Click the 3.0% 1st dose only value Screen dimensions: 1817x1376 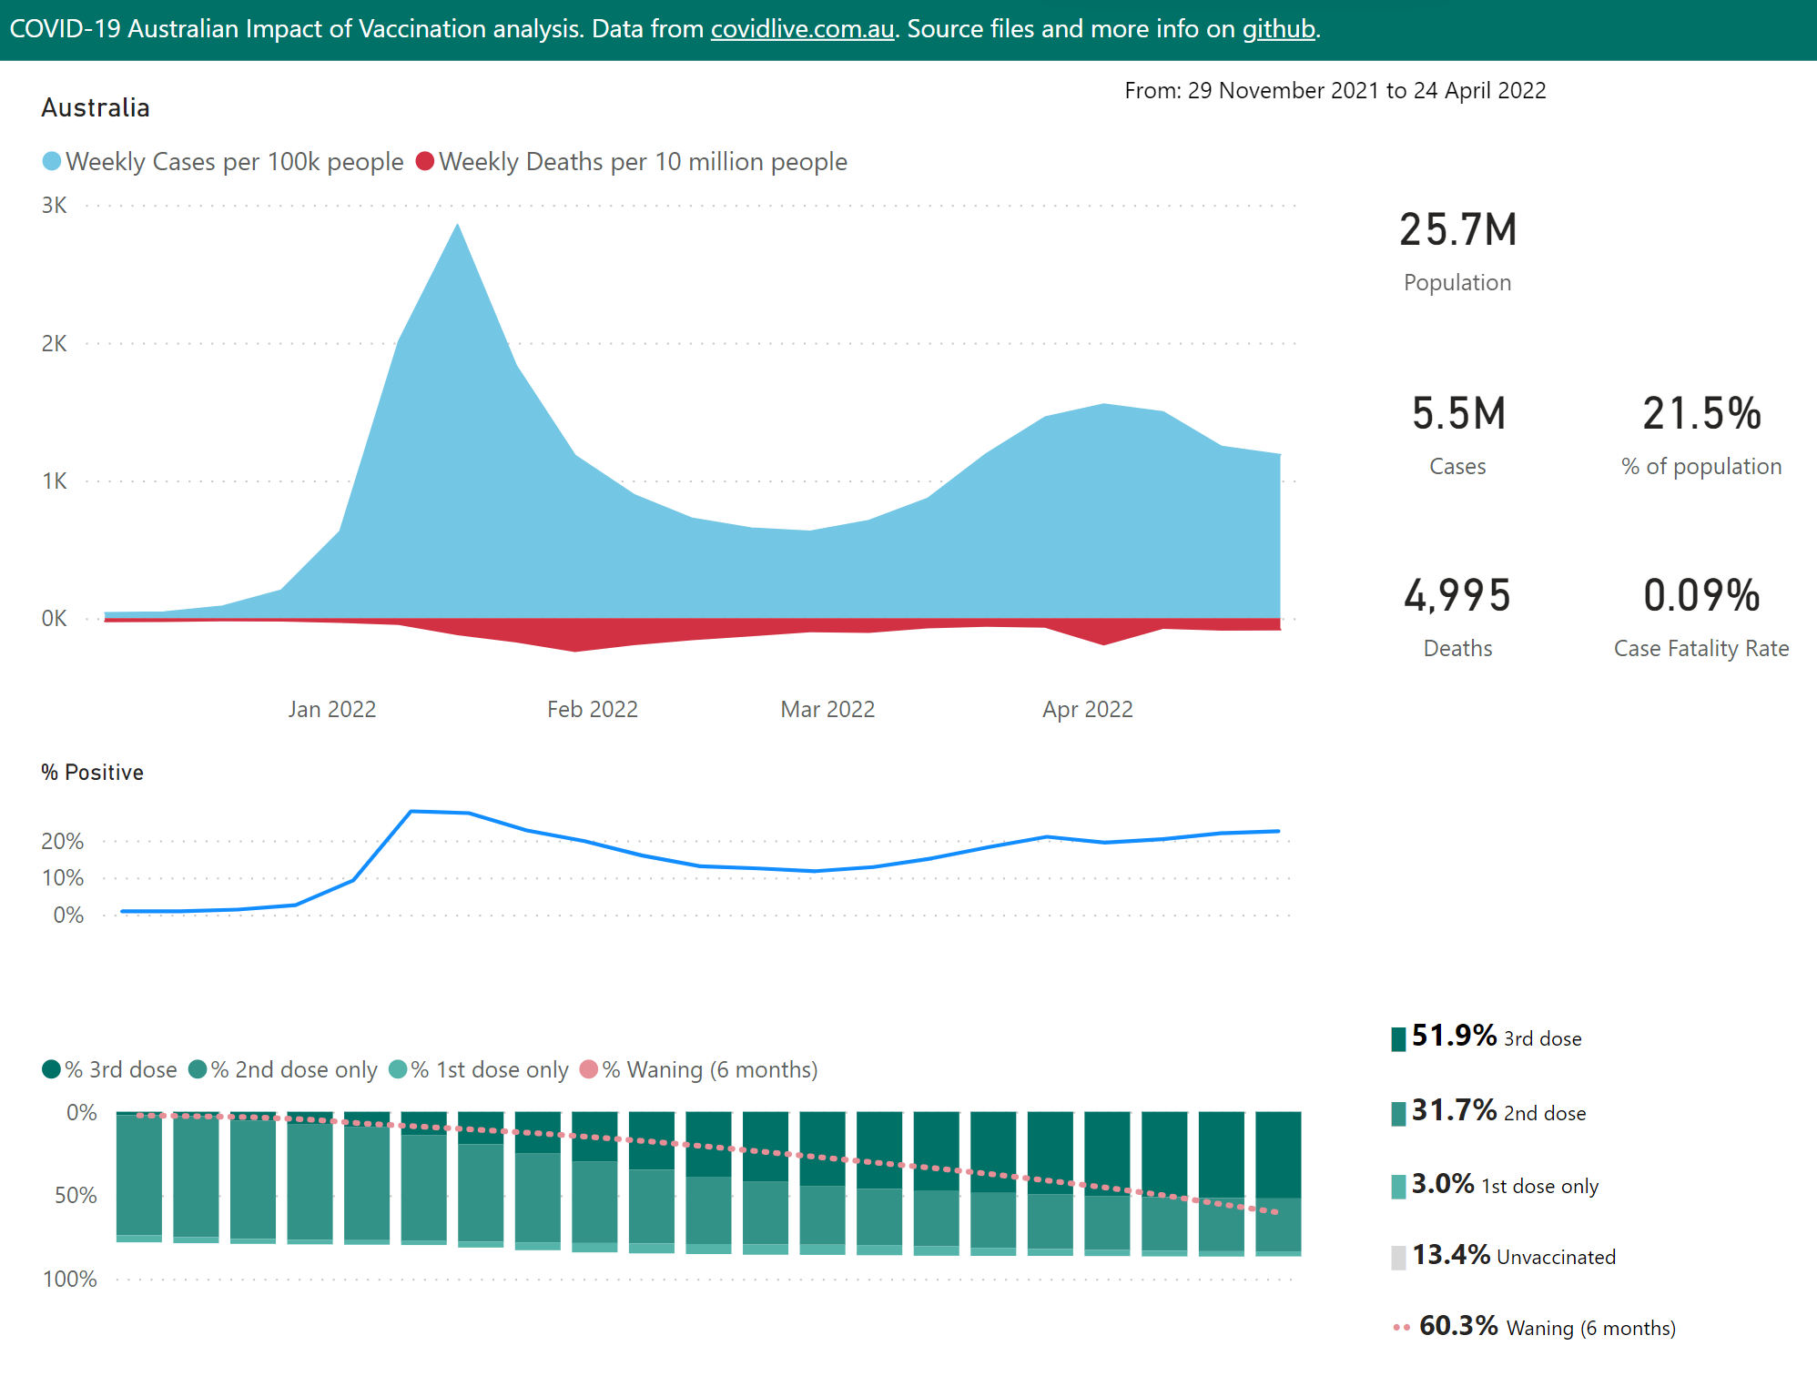pyautogui.click(x=1443, y=1184)
